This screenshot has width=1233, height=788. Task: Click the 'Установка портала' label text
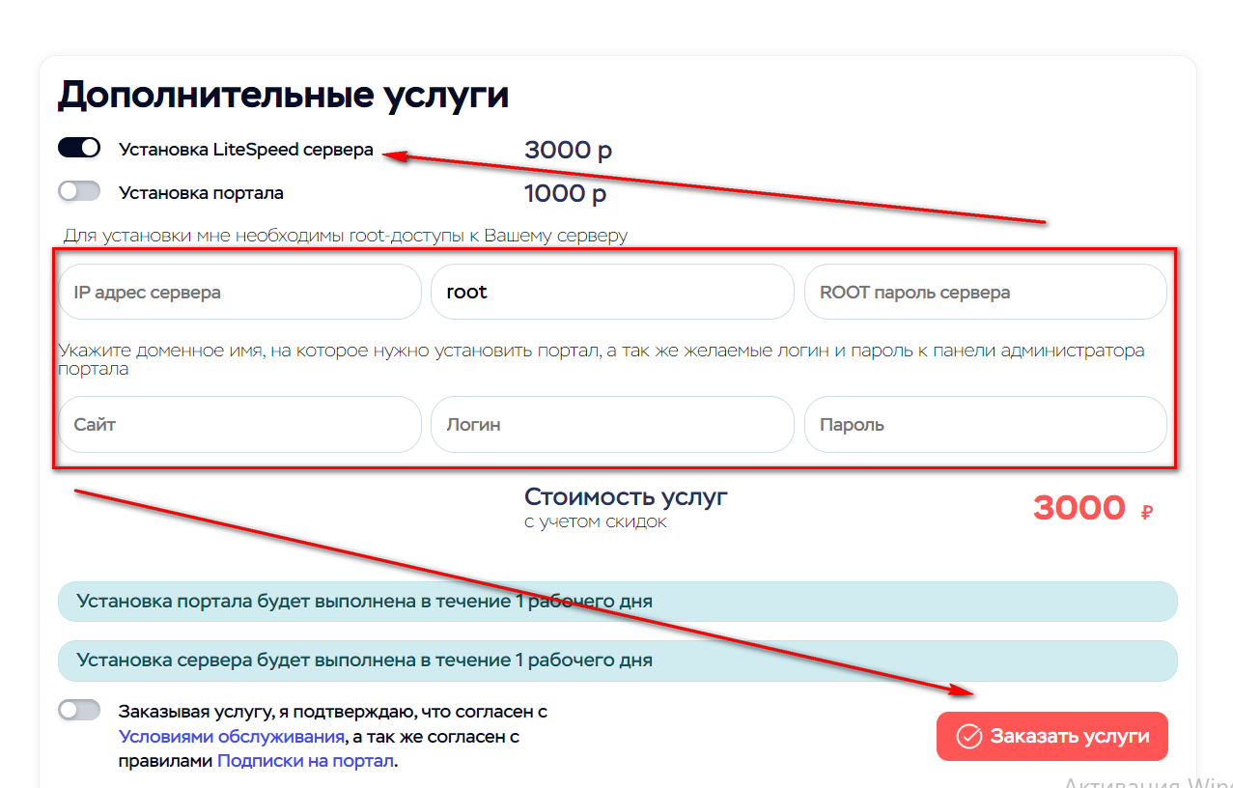pyautogui.click(x=201, y=192)
